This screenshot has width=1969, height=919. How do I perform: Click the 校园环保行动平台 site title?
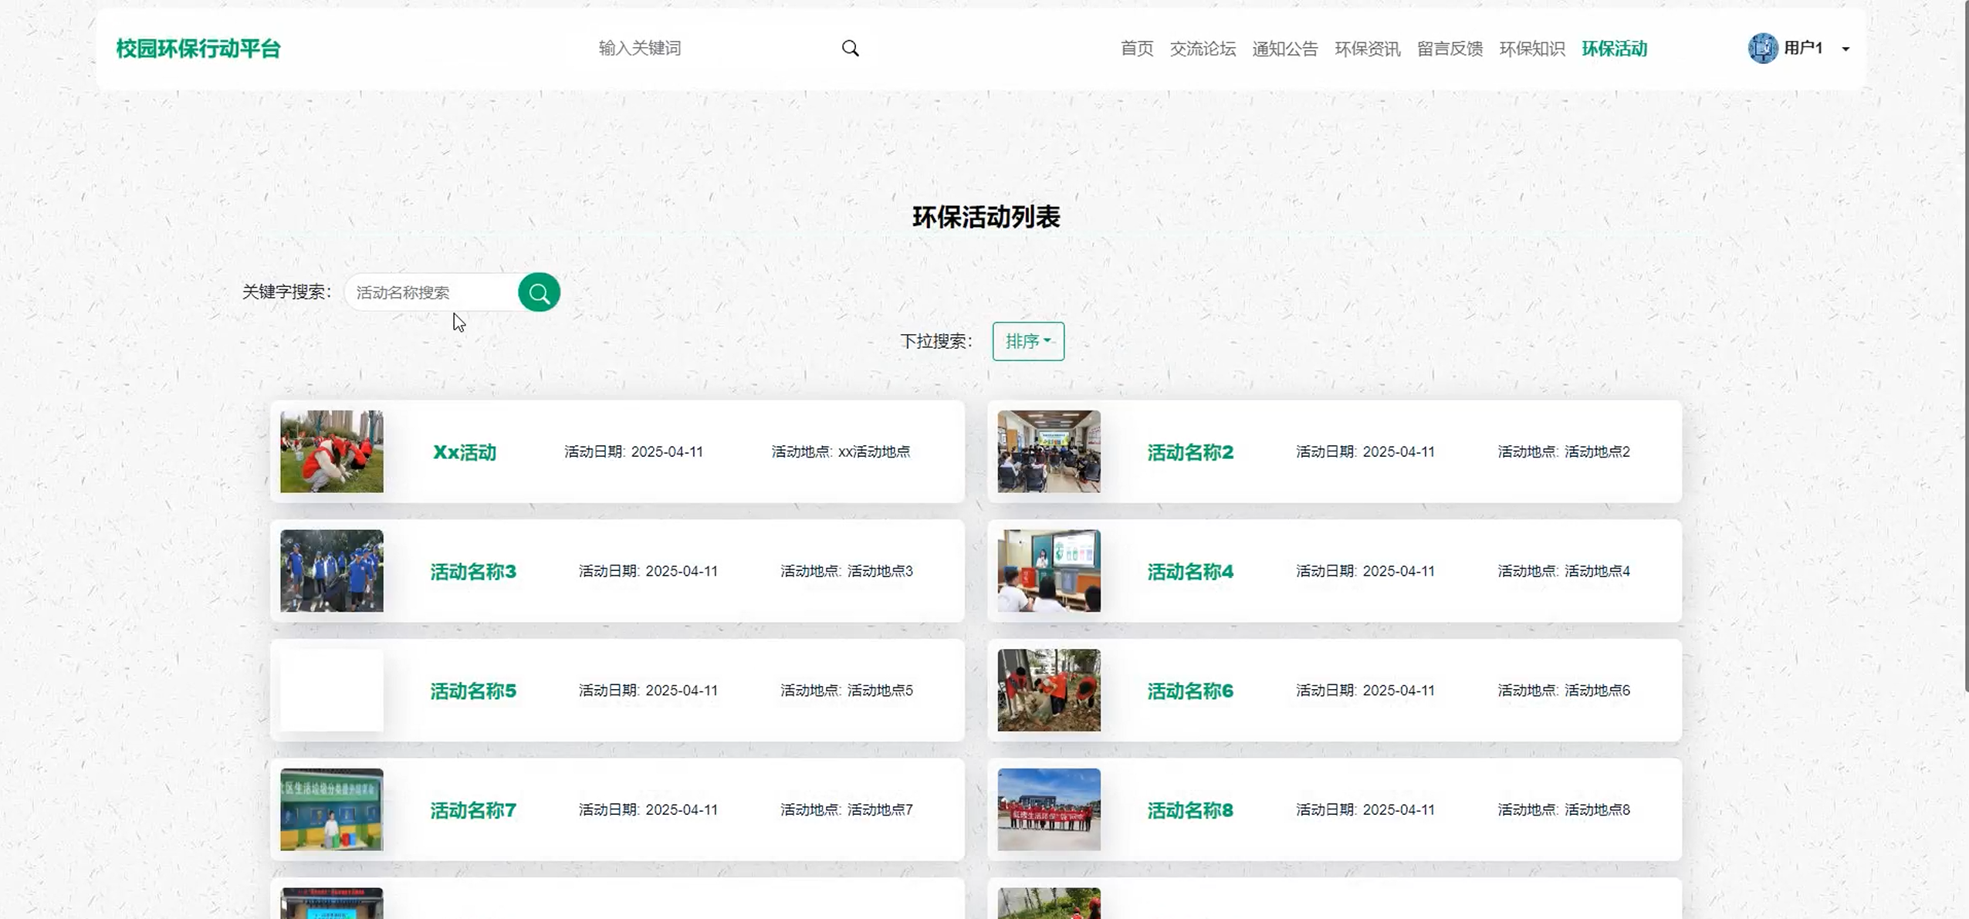pos(198,49)
